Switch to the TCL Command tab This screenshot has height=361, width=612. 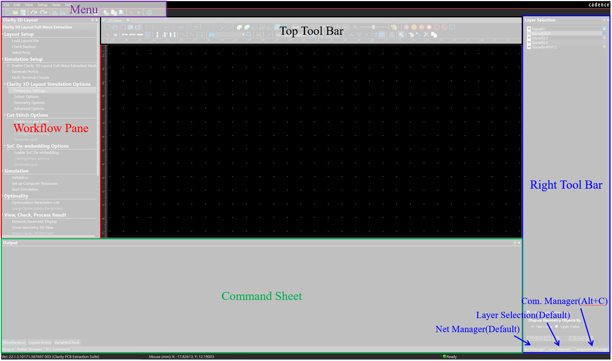tap(57, 349)
